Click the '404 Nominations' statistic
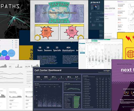Viewport: 134px width, 111px height. pyautogui.click(x=68, y=49)
